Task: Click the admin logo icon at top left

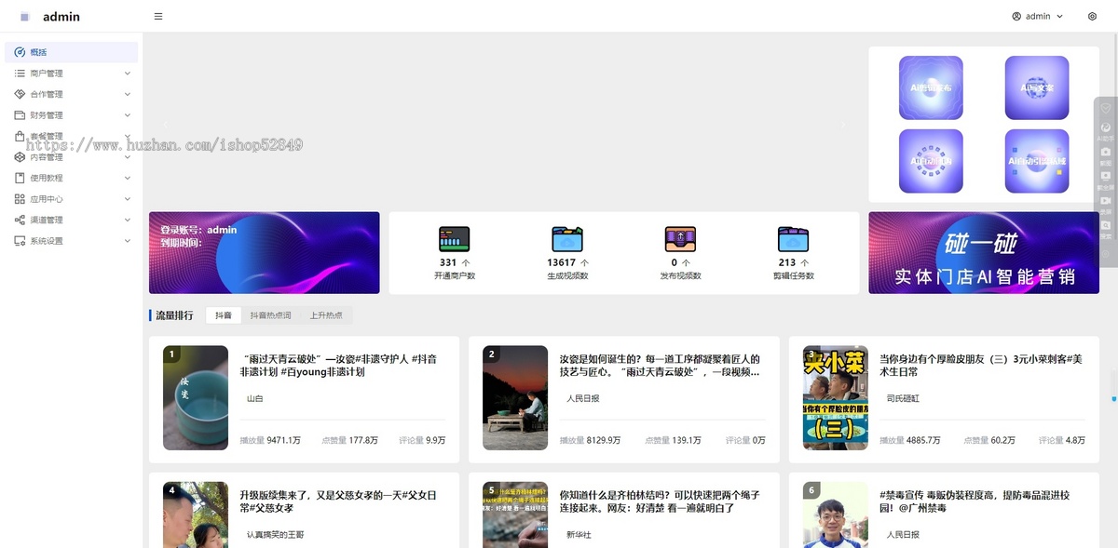Action: point(24,17)
